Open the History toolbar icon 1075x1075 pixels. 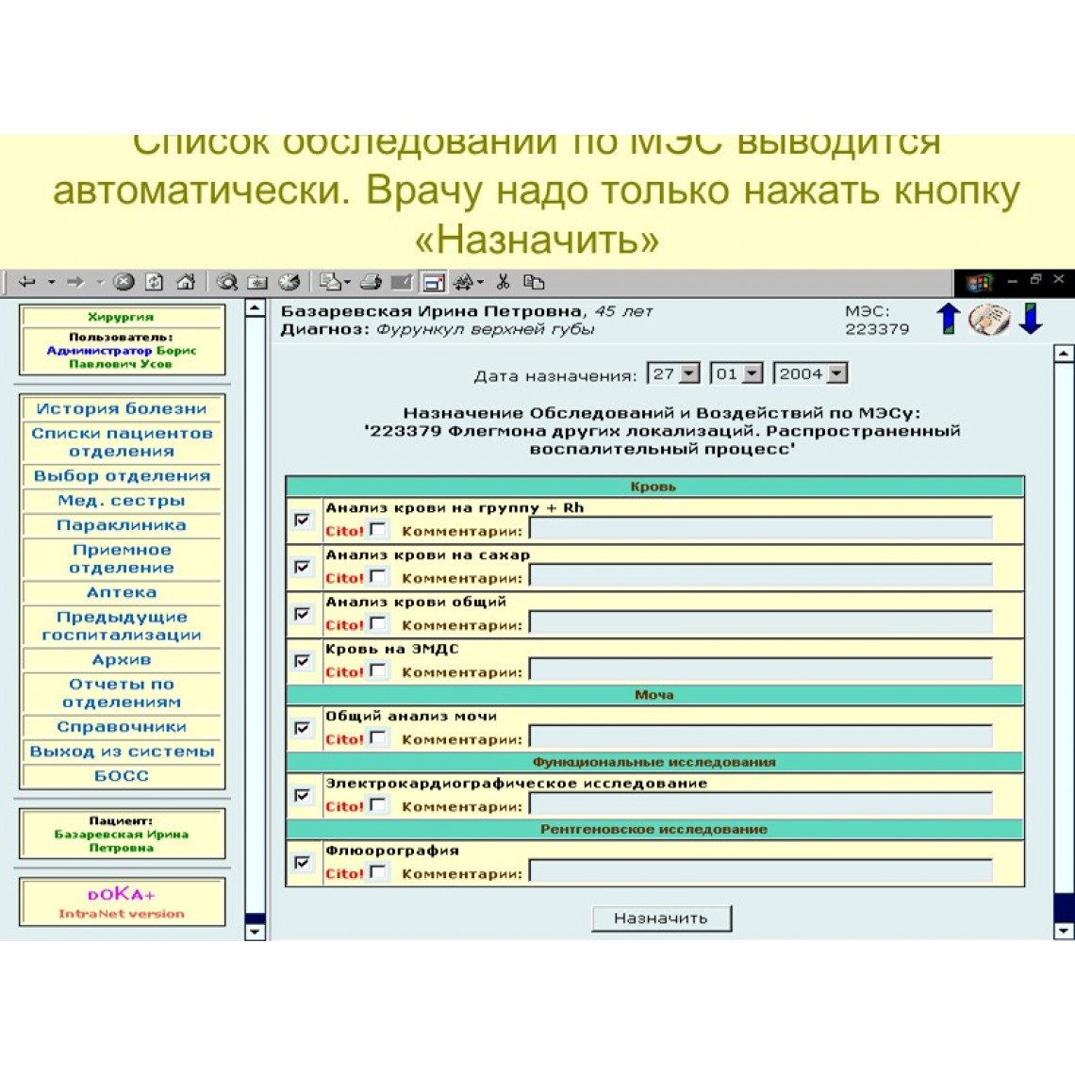289,282
